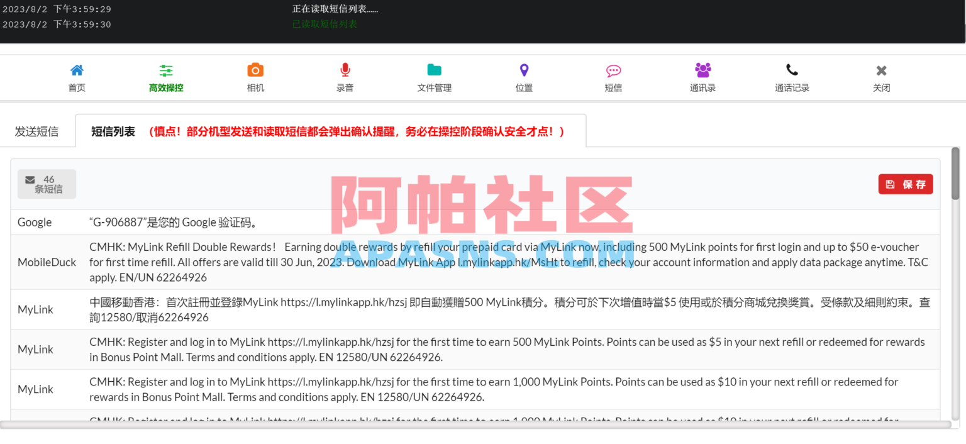
Task: Open the 相机 camera icon
Action: point(255,75)
